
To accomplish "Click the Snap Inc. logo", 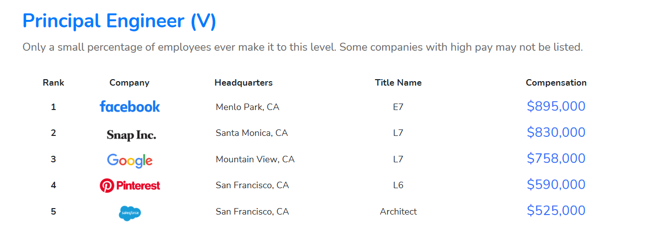I will [x=131, y=134].
